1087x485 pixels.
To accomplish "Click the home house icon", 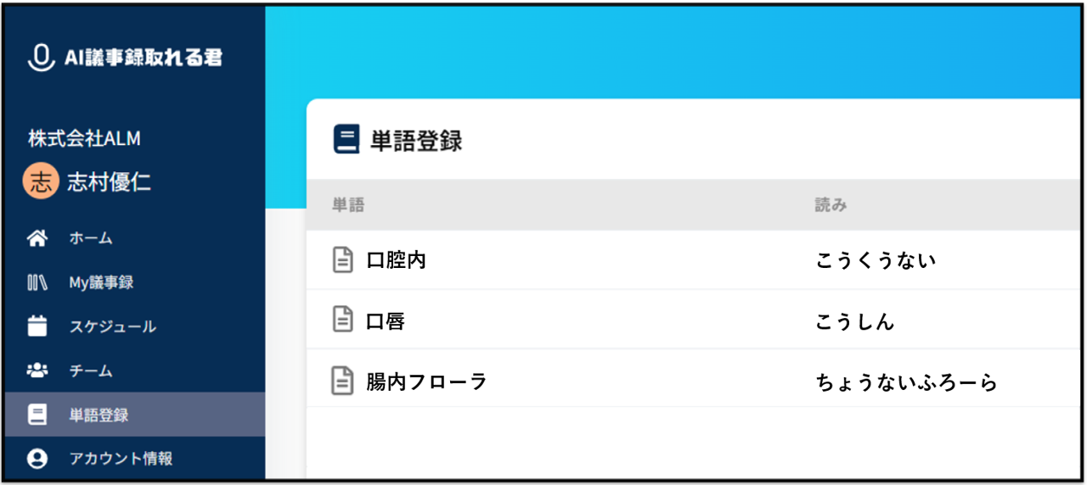I will click(37, 239).
